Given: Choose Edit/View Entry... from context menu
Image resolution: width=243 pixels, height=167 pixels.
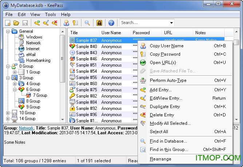Looking at the screenshot, I should pos(185,98).
